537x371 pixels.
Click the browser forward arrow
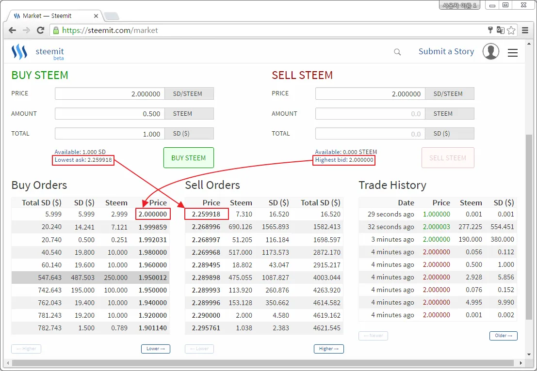pos(26,30)
